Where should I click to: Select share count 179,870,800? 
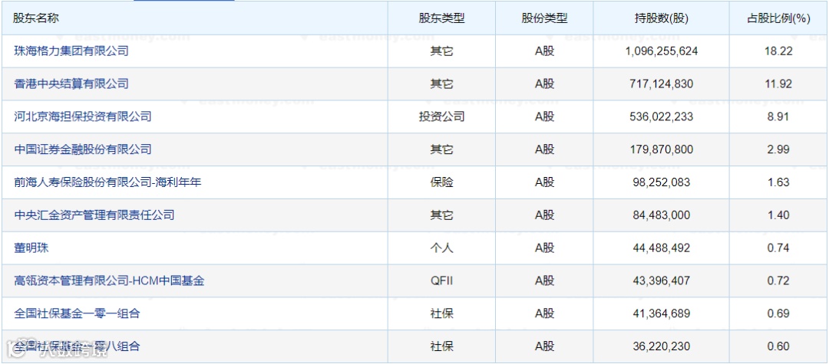(662, 149)
